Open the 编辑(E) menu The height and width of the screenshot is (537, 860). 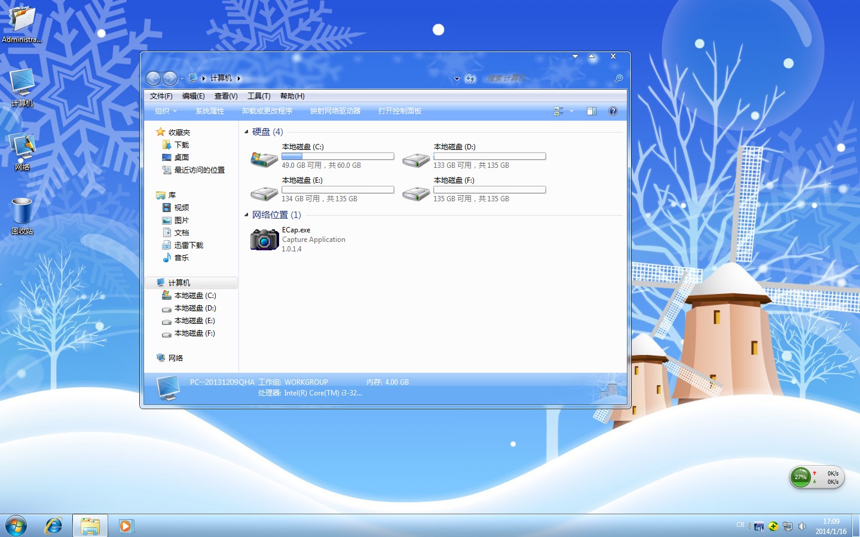click(193, 96)
